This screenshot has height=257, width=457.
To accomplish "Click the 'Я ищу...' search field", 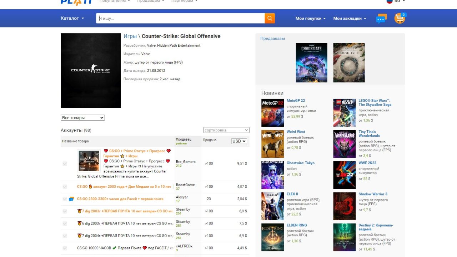I will tap(180, 18).
